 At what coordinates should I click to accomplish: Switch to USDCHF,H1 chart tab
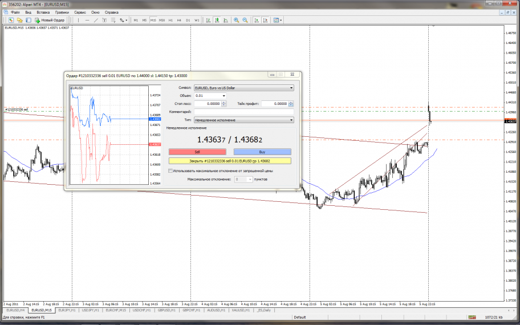pos(141,310)
